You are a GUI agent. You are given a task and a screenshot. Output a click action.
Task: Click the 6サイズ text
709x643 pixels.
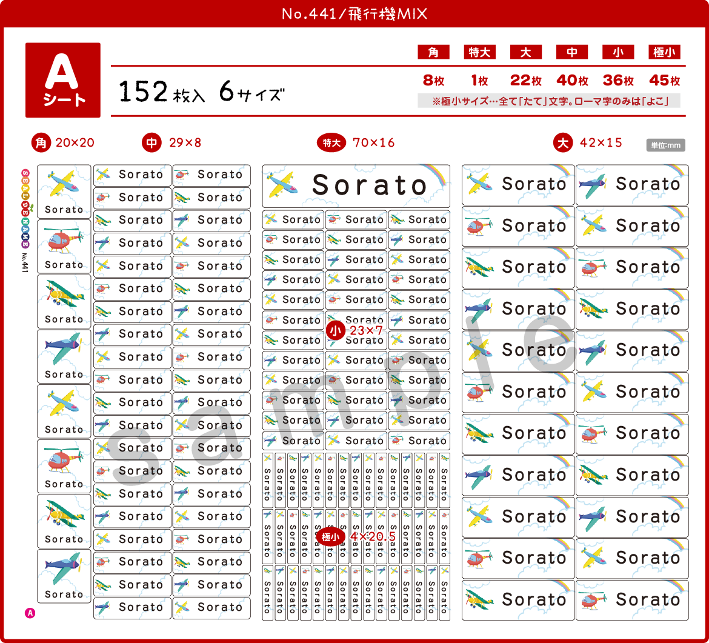click(252, 92)
